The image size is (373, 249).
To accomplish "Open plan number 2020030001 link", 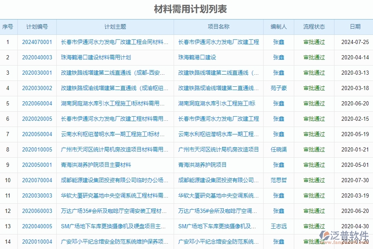I will tap(36, 73).
